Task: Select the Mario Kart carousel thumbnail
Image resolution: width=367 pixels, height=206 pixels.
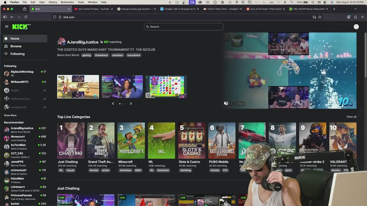Action: point(78,87)
